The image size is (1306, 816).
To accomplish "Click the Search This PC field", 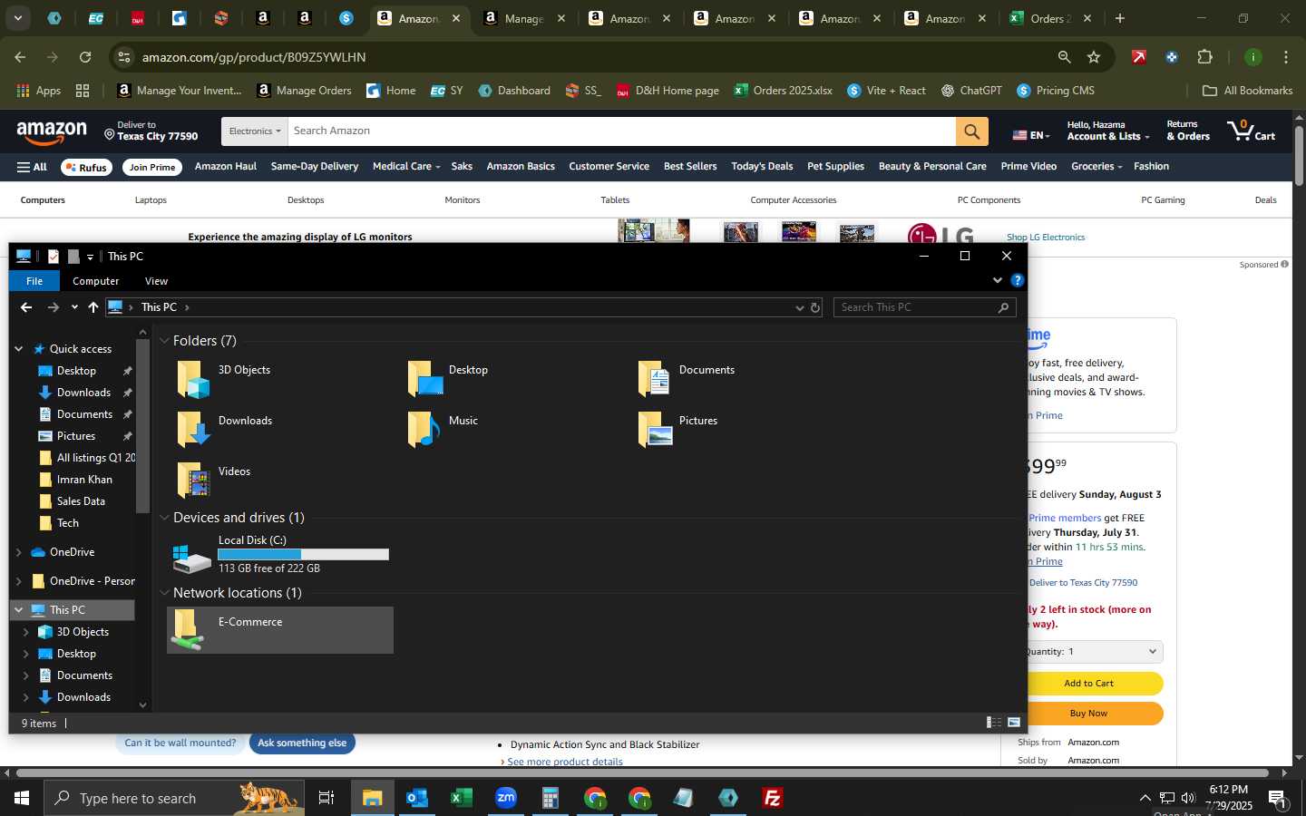I will point(924,307).
